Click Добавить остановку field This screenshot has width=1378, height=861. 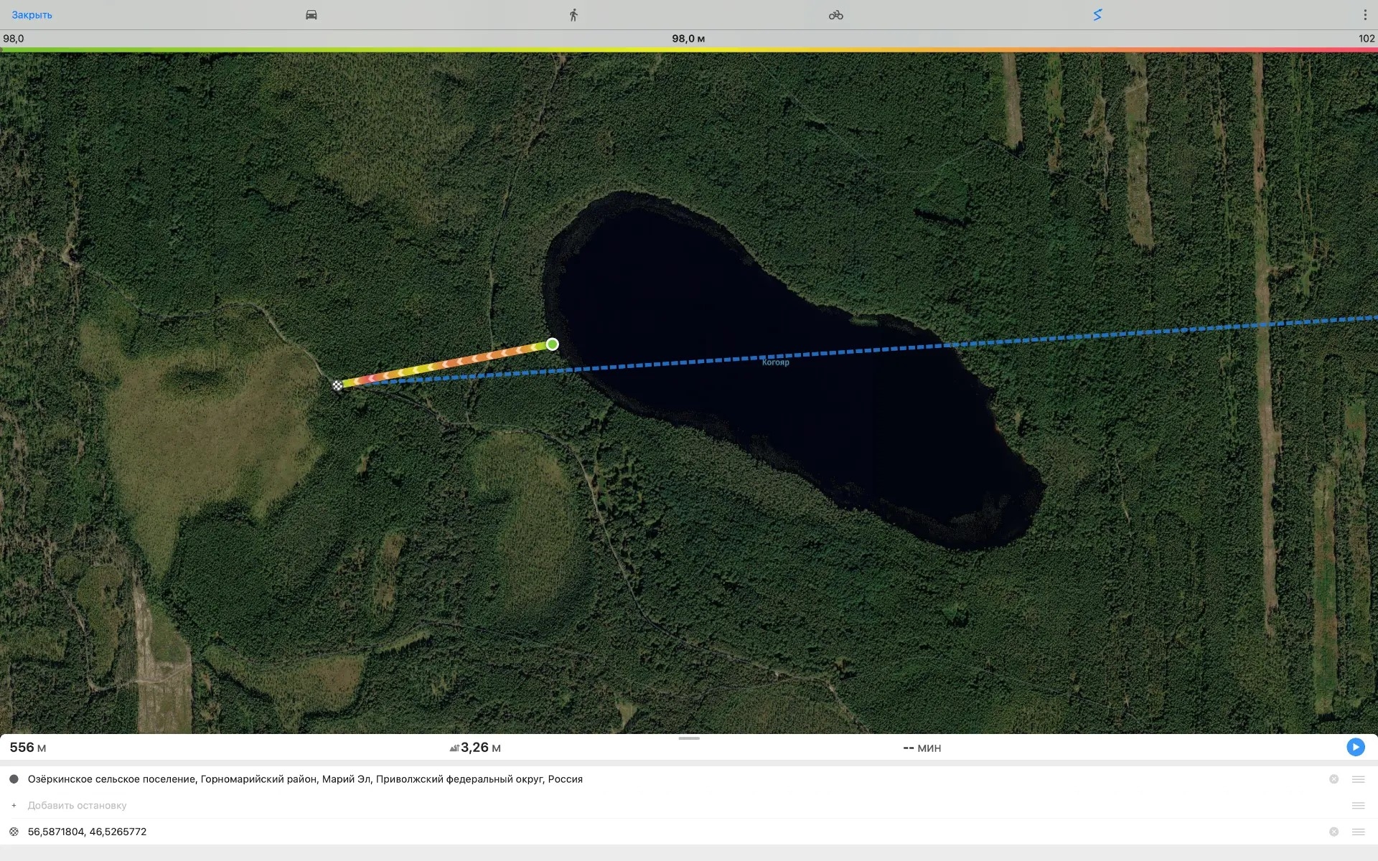[77, 805]
